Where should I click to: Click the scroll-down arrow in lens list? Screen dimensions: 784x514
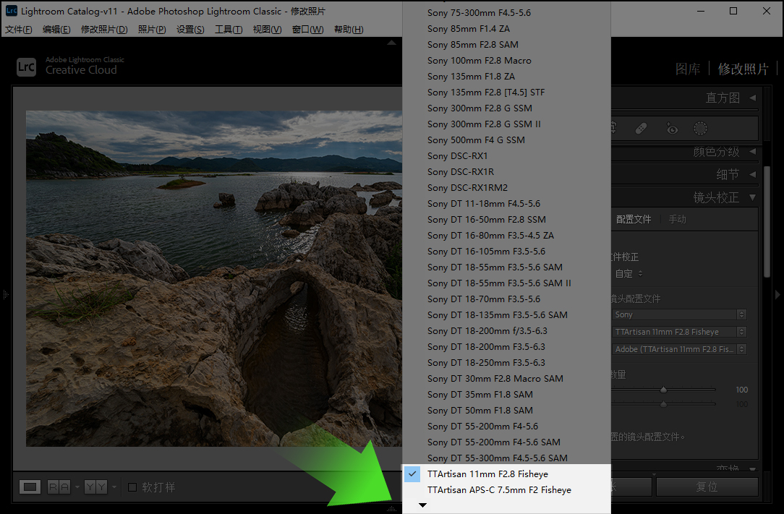423,505
